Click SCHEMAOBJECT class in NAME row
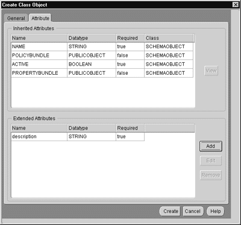The image size is (241, 225). tap(169, 46)
